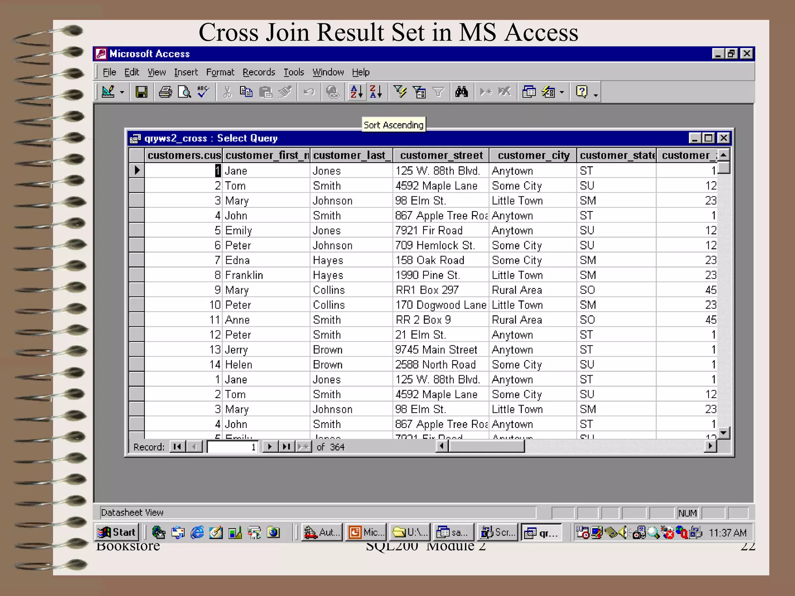Click the Database Window icon
Viewport: 795px width, 596px height.
point(529,92)
